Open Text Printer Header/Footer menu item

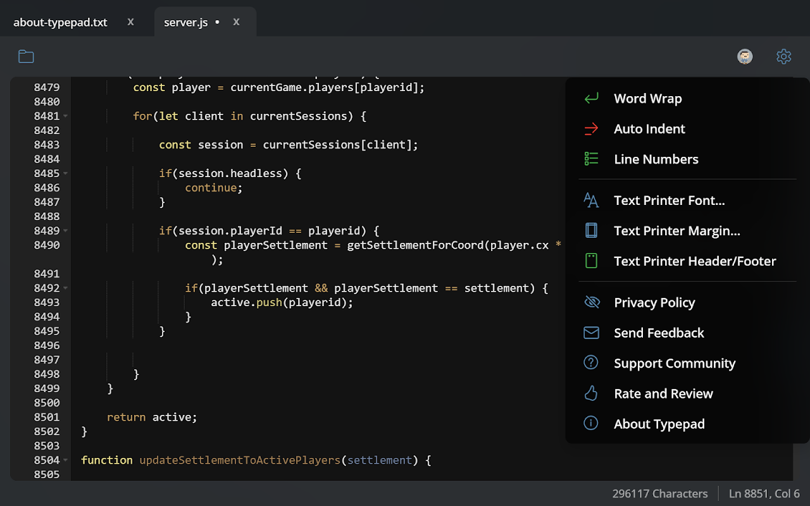click(x=694, y=261)
